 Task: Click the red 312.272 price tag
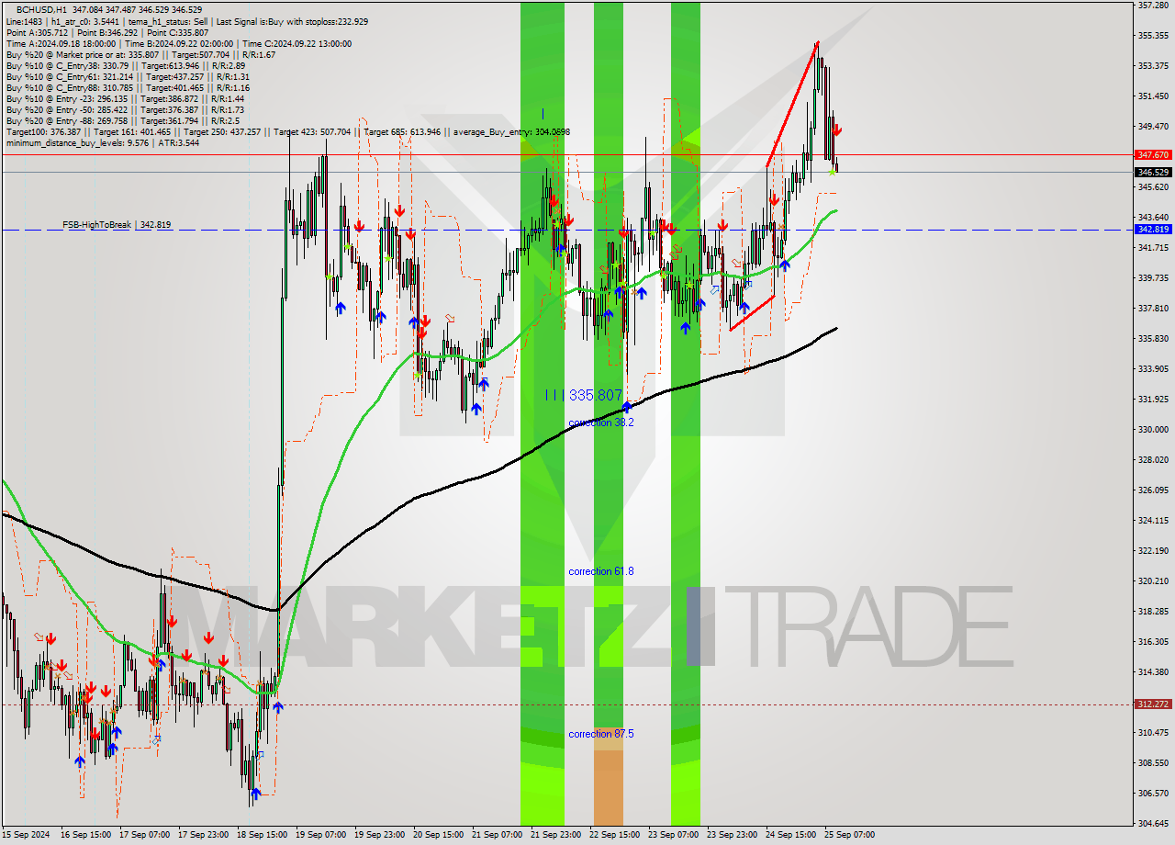click(x=1153, y=704)
